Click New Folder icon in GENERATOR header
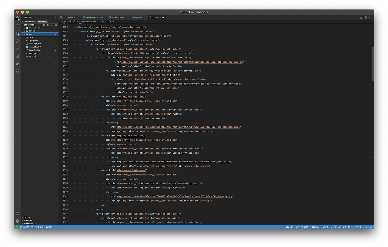The height and width of the screenshot is (247, 388). 48,25
